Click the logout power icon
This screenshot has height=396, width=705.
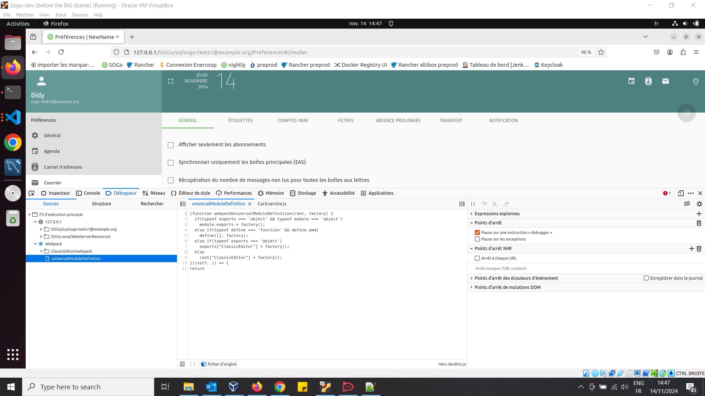coord(695,81)
